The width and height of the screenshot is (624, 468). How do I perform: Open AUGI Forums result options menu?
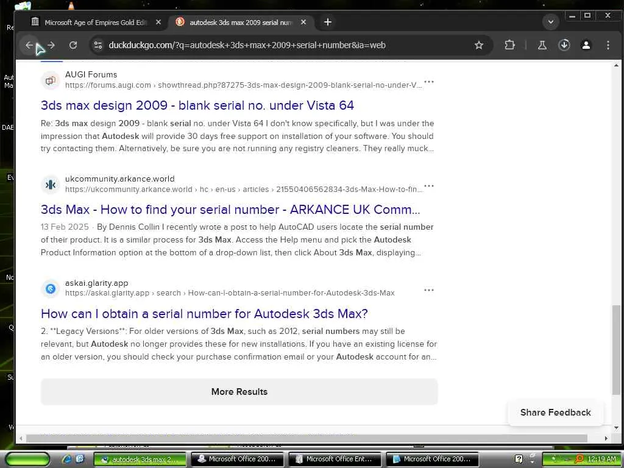pos(429,82)
